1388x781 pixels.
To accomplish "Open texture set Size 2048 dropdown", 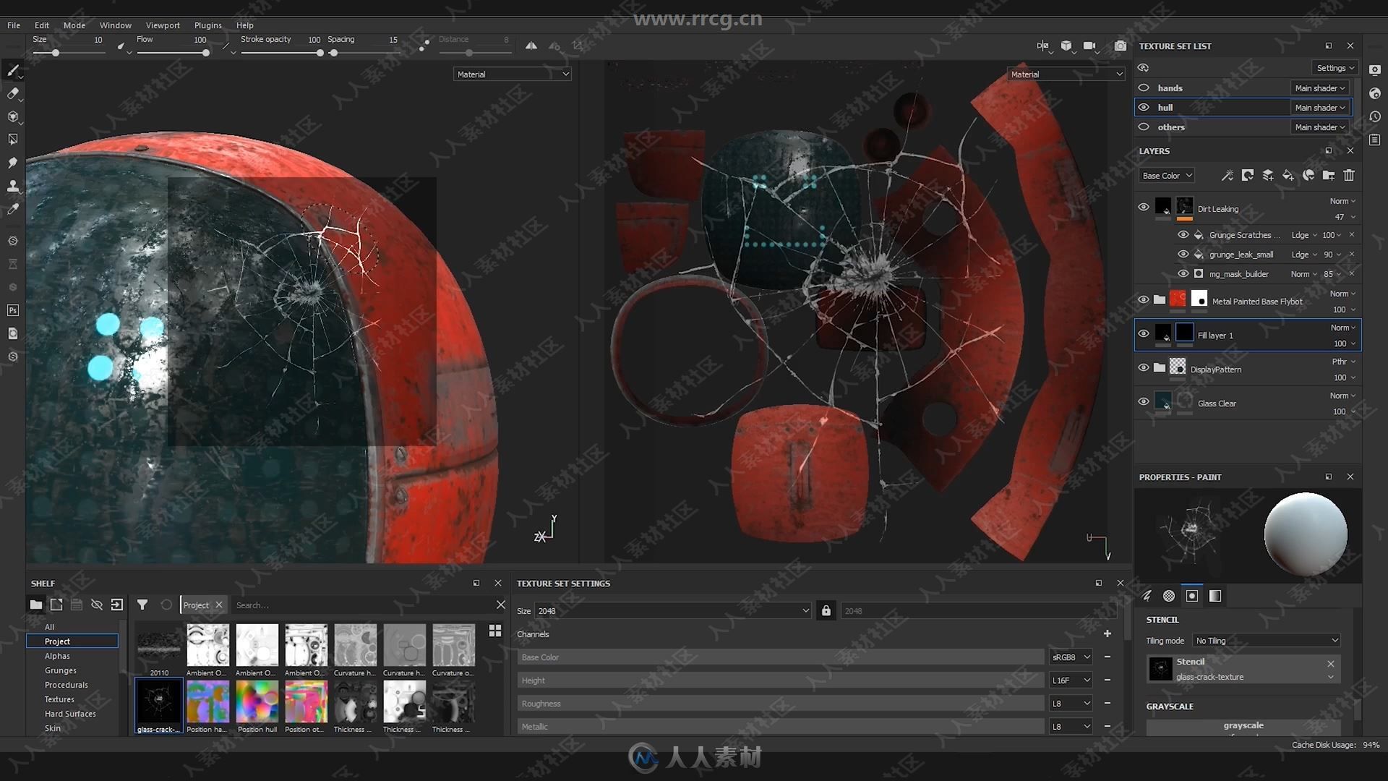I will 673,611.
